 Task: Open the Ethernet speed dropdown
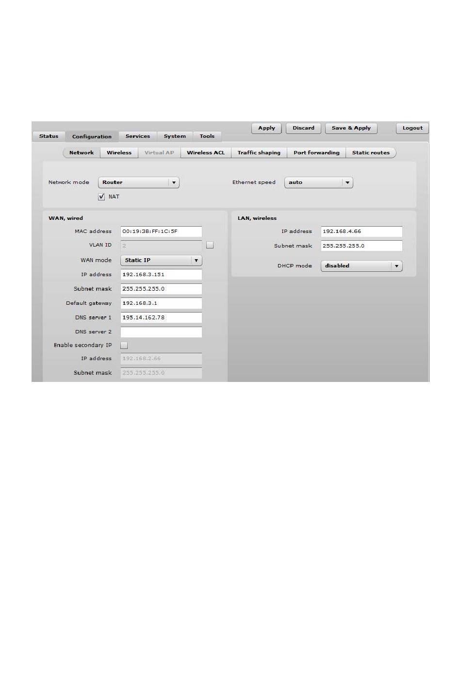coord(318,182)
